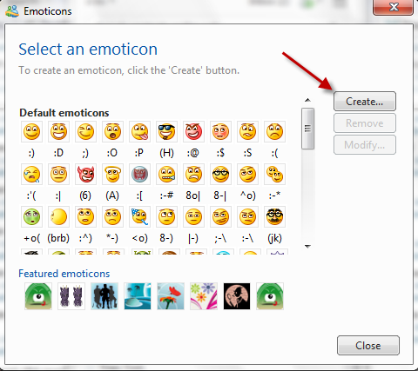Select the green sick +o( emoticon
Image resolution: width=418 pixels, height=371 pixels.
(31, 216)
